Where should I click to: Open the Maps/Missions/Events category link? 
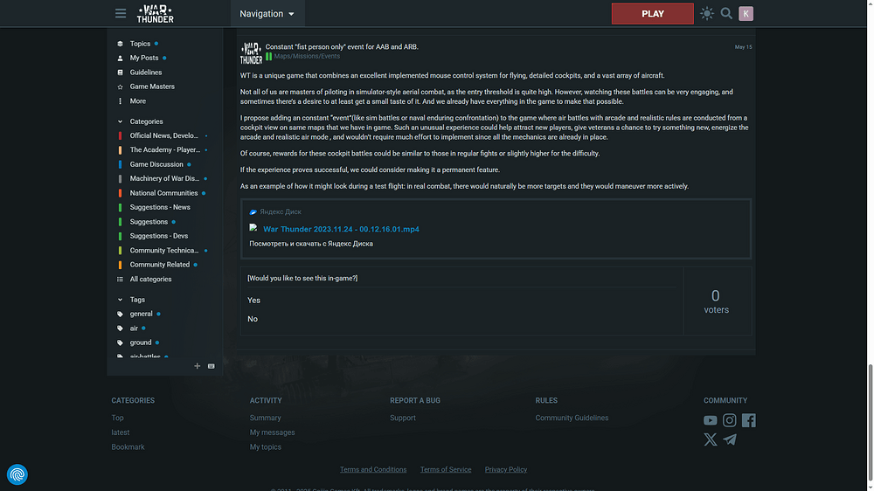coord(307,56)
